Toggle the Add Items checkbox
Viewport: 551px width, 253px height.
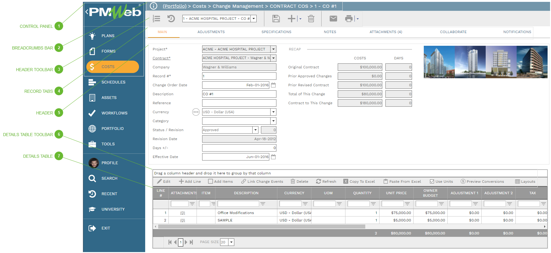[210, 182]
